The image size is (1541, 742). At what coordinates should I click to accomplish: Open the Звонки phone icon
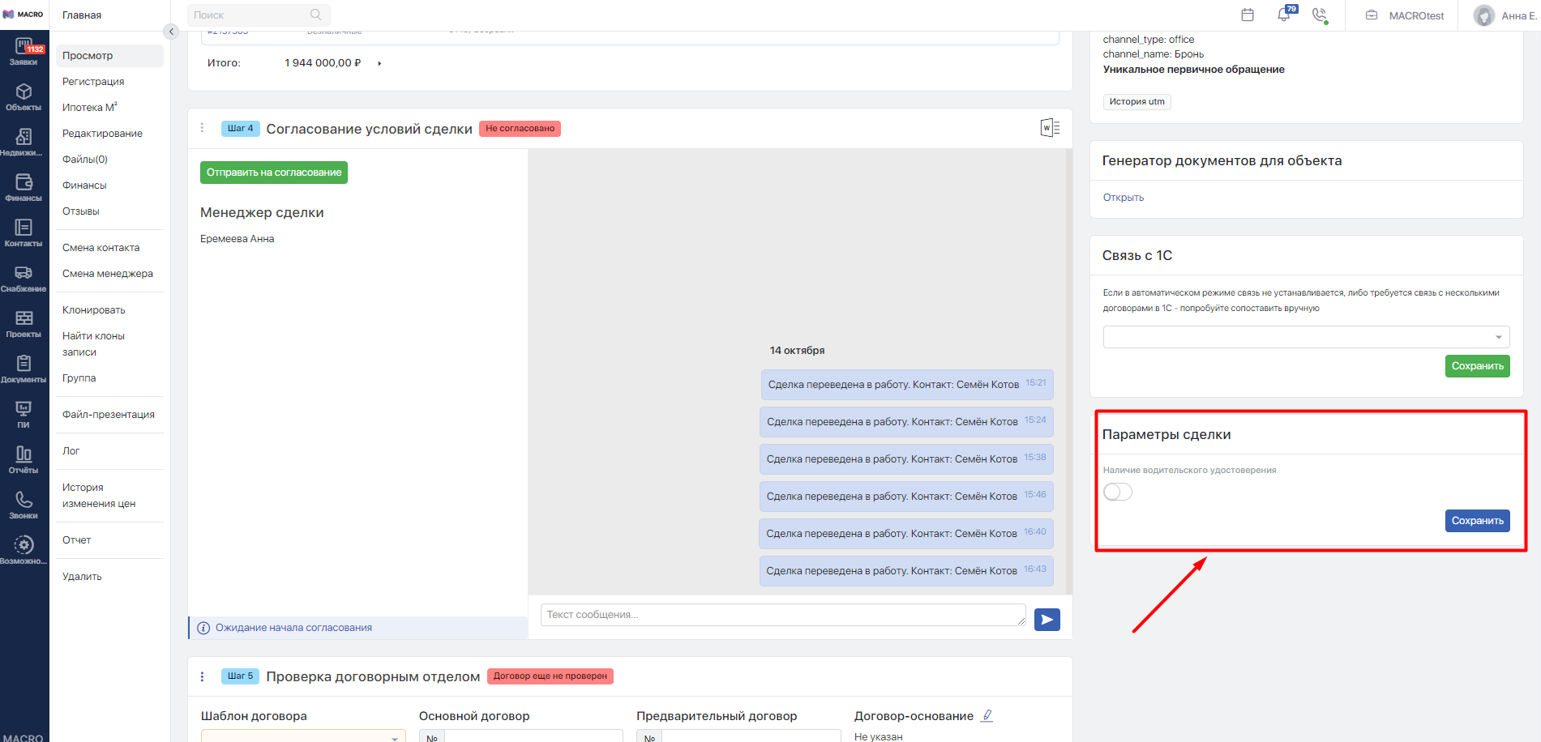click(24, 505)
